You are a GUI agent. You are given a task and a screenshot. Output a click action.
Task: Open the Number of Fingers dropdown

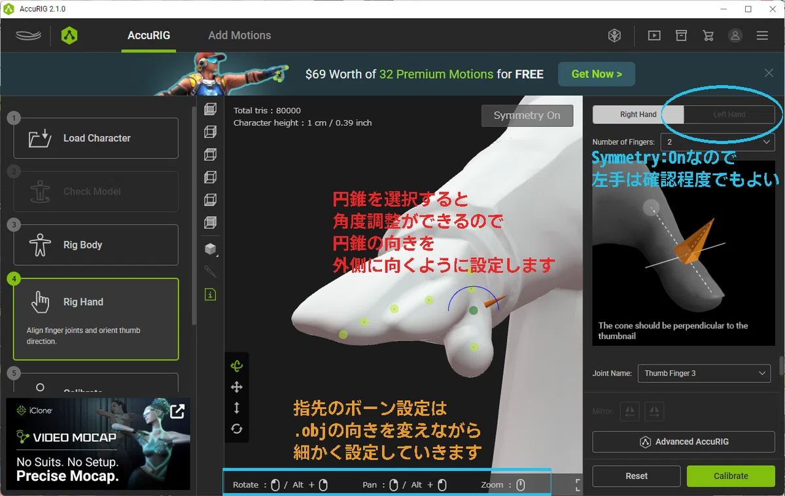[718, 142]
